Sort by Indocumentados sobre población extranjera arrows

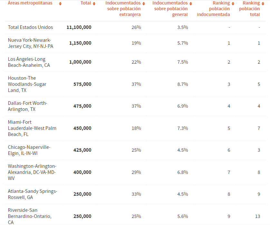(144, 4)
